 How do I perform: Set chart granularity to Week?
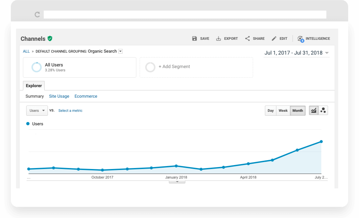(x=283, y=110)
